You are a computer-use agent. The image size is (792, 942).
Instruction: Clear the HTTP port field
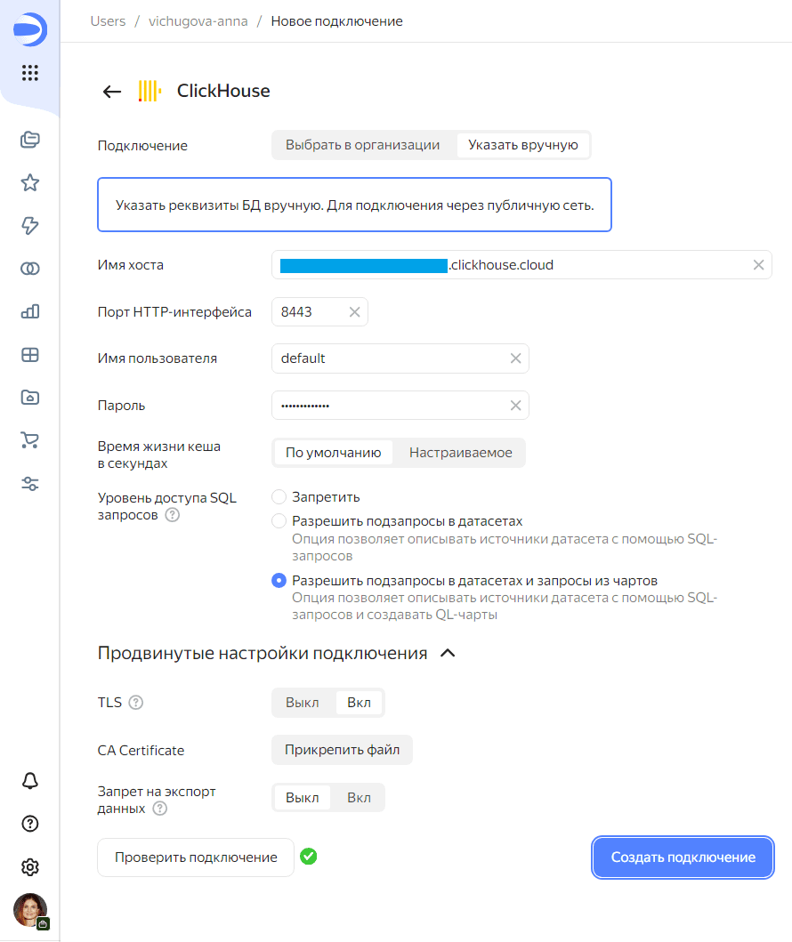point(354,312)
